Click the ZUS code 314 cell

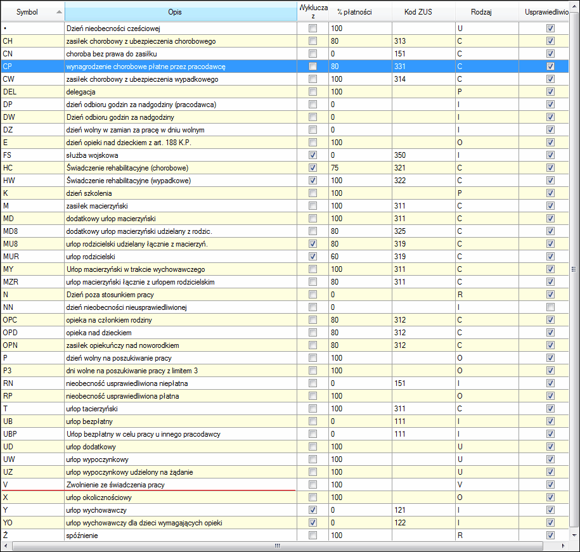(423, 79)
